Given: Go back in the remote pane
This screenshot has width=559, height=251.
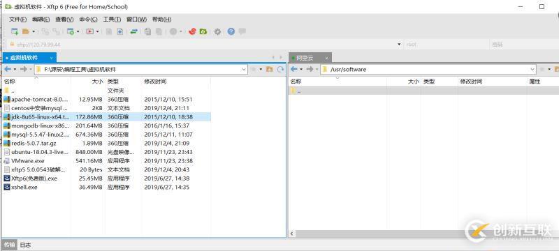Looking at the screenshot, I should pos(294,69).
